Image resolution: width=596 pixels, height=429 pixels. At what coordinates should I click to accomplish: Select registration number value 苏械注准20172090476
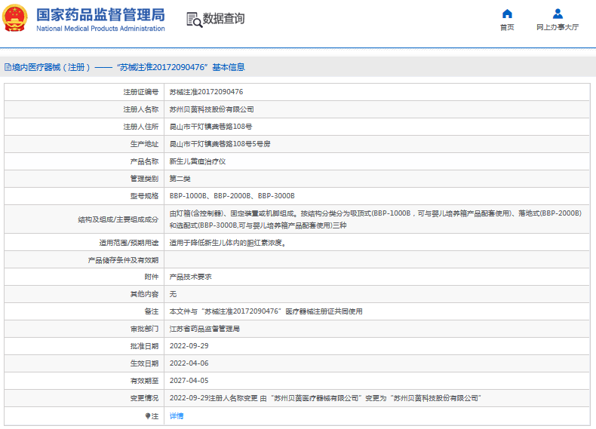[x=206, y=92]
